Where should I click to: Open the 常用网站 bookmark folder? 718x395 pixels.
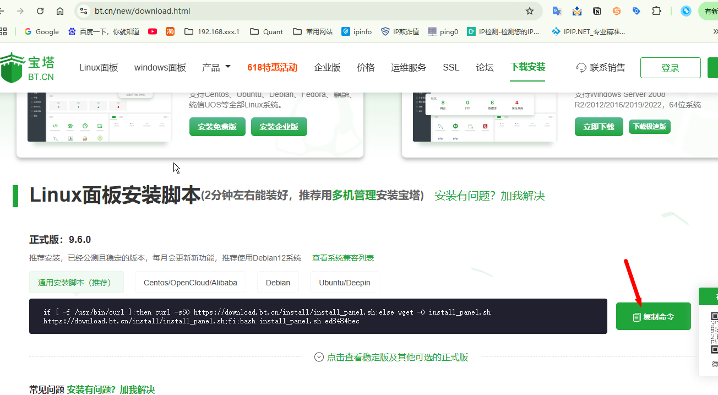point(313,31)
